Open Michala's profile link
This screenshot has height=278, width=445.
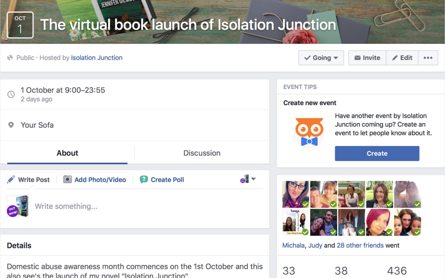(293, 245)
